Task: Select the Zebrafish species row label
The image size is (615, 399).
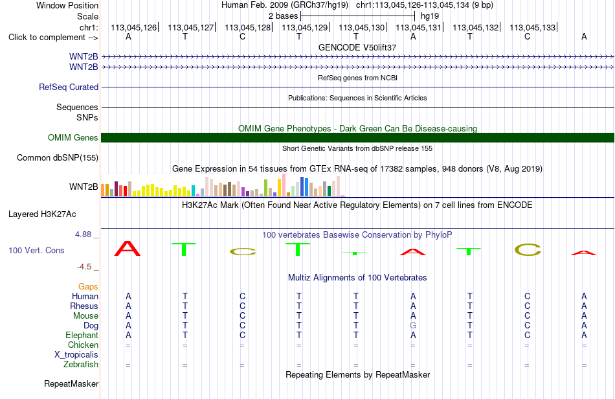Action: pyautogui.click(x=81, y=364)
